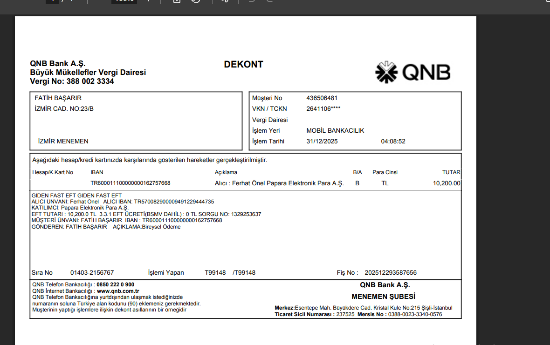The image size is (550, 345).
Task: Click operator code 'T99148' before the slash
Action: click(215, 272)
